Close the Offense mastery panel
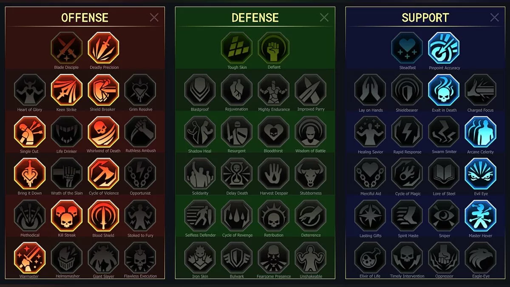This screenshot has width=510, height=287. [154, 17]
